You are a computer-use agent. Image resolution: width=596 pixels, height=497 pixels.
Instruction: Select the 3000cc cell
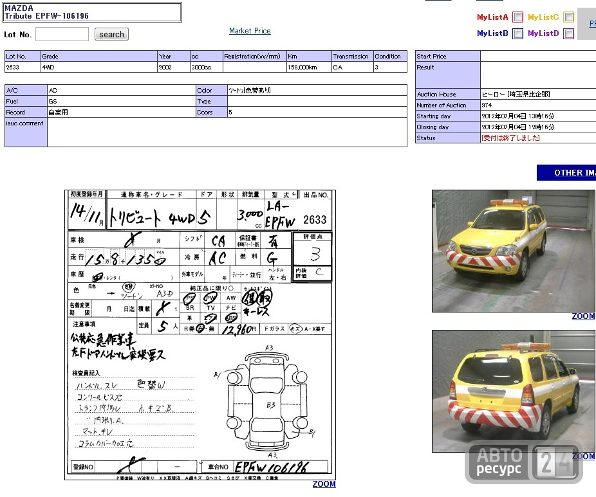(x=207, y=68)
